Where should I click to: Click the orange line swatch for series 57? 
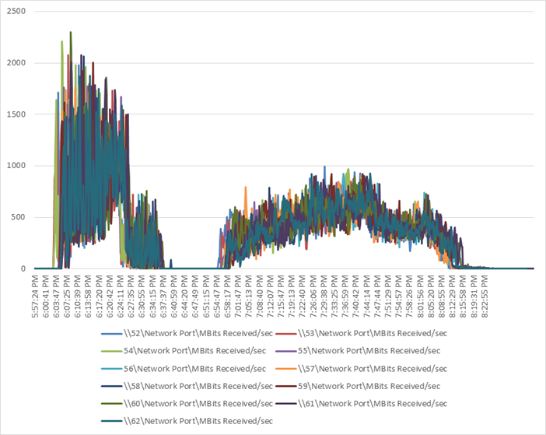286,369
